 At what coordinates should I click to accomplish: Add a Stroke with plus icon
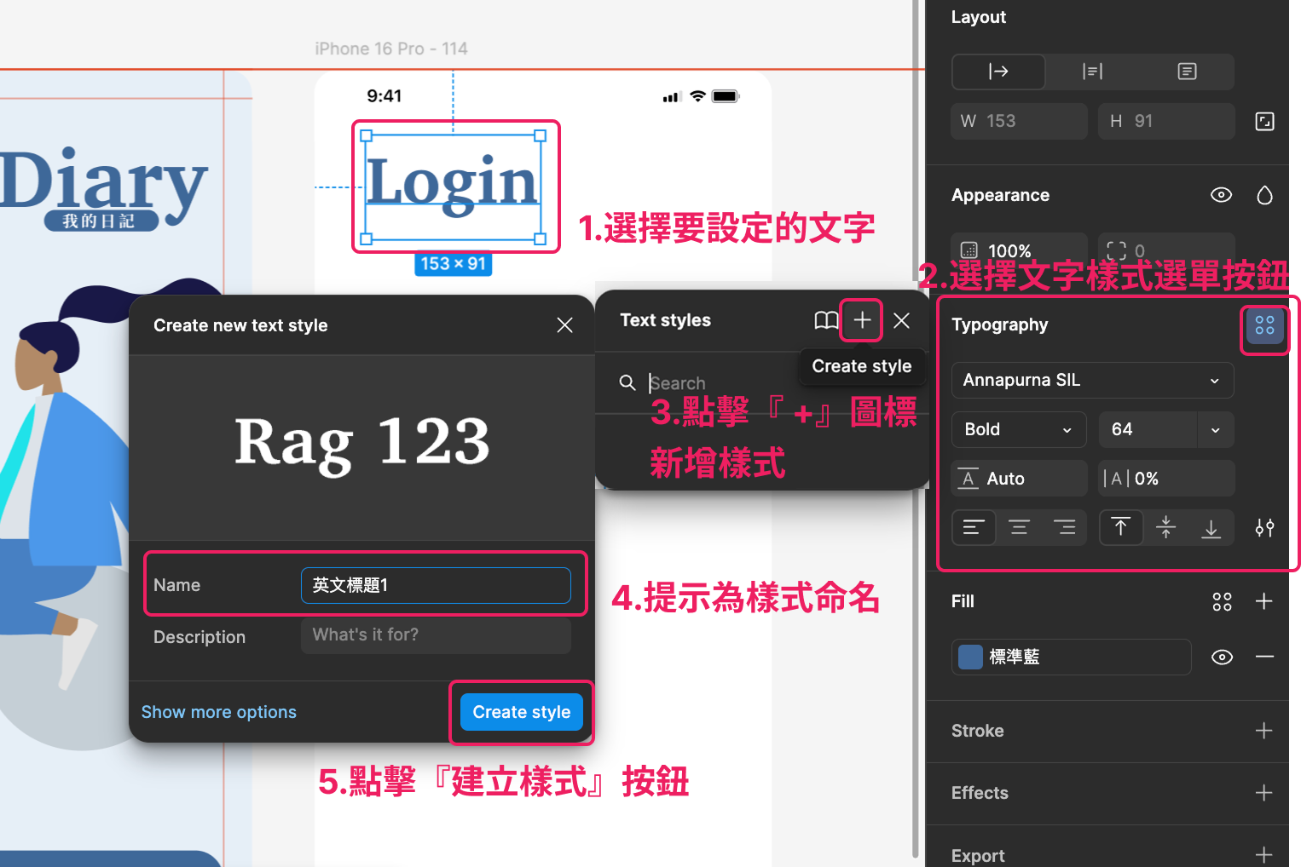click(x=1263, y=731)
